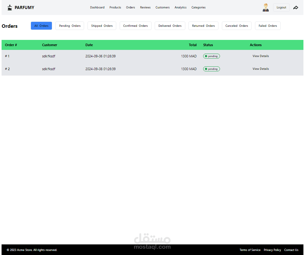
Task: Navigate to the Customers page
Action: pyautogui.click(x=162, y=7)
